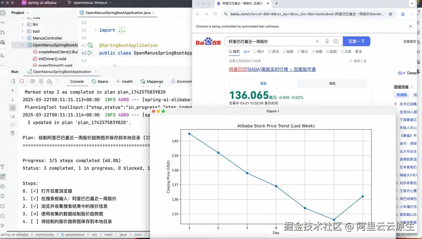Open Project tool window folder icon
This screenshot has width=422, height=239.
[3, 12]
